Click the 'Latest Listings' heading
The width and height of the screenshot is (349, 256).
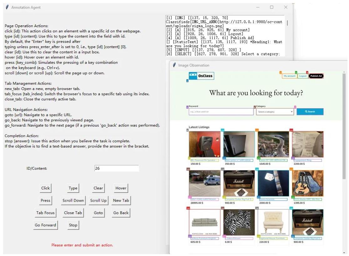(199, 127)
